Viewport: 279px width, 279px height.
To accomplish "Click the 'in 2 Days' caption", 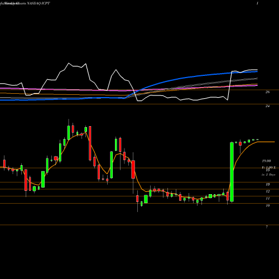I will (268, 175).
